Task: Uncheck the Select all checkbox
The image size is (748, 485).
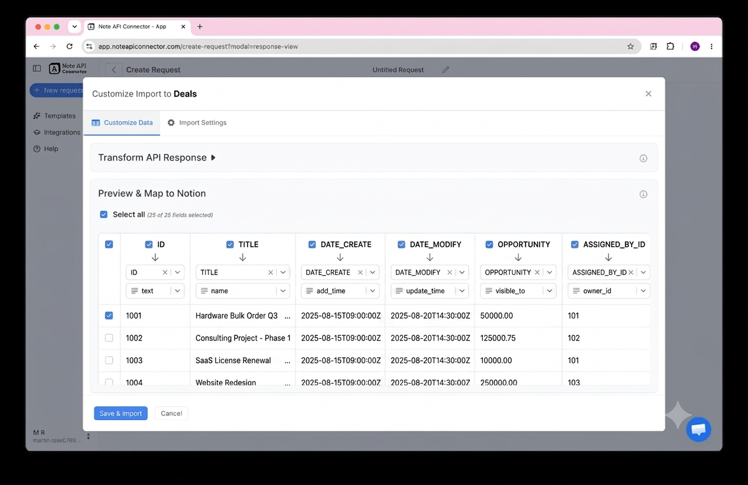Action: point(104,215)
